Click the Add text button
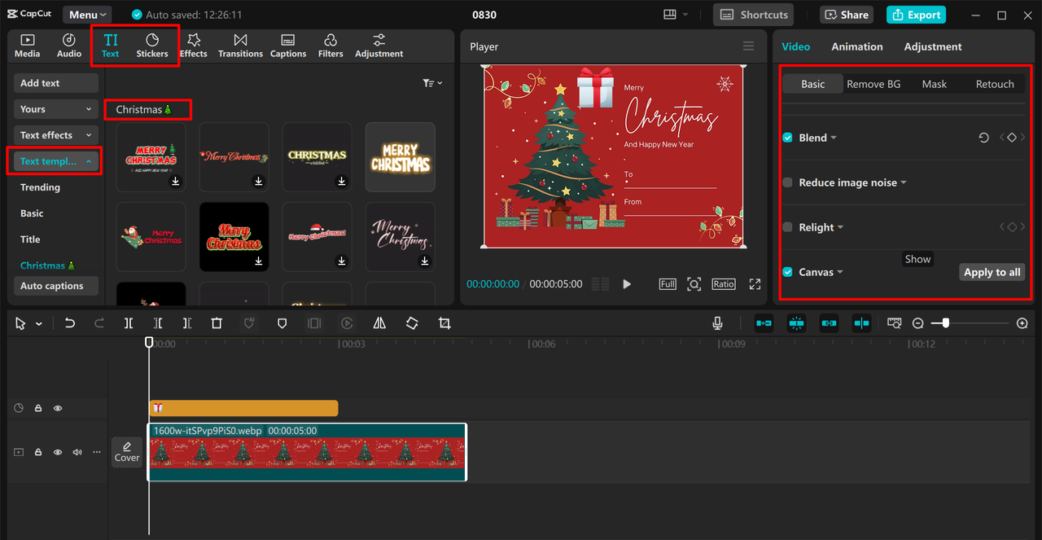 pos(56,83)
